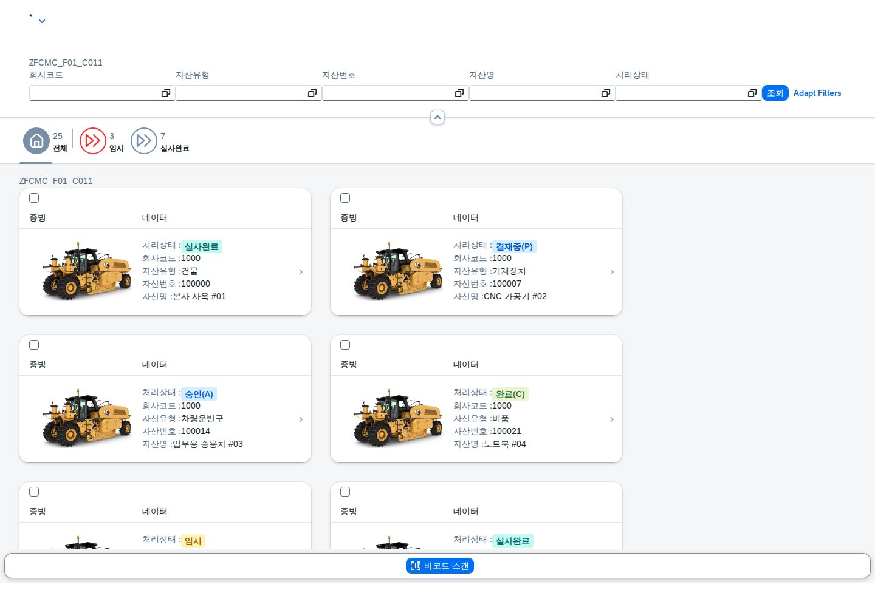The width and height of the screenshot is (875, 607).
Task: Open details arrow for 본사 사옥 #01
Action: pyautogui.click(x=301, y=272)
